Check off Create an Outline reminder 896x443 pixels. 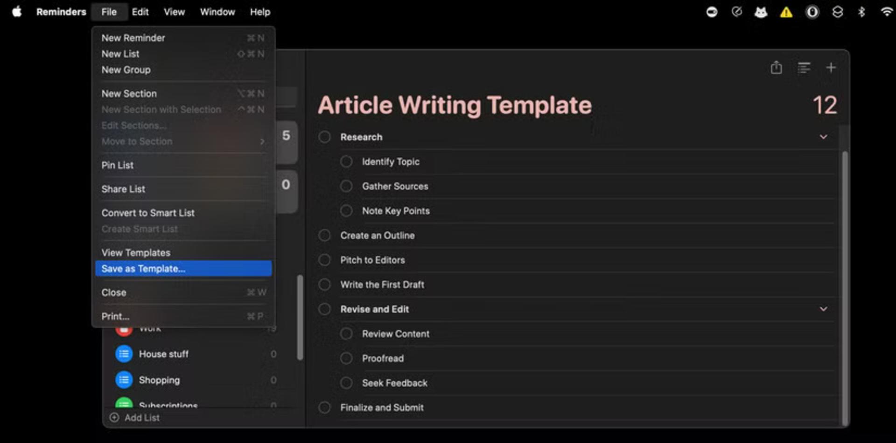324,235
